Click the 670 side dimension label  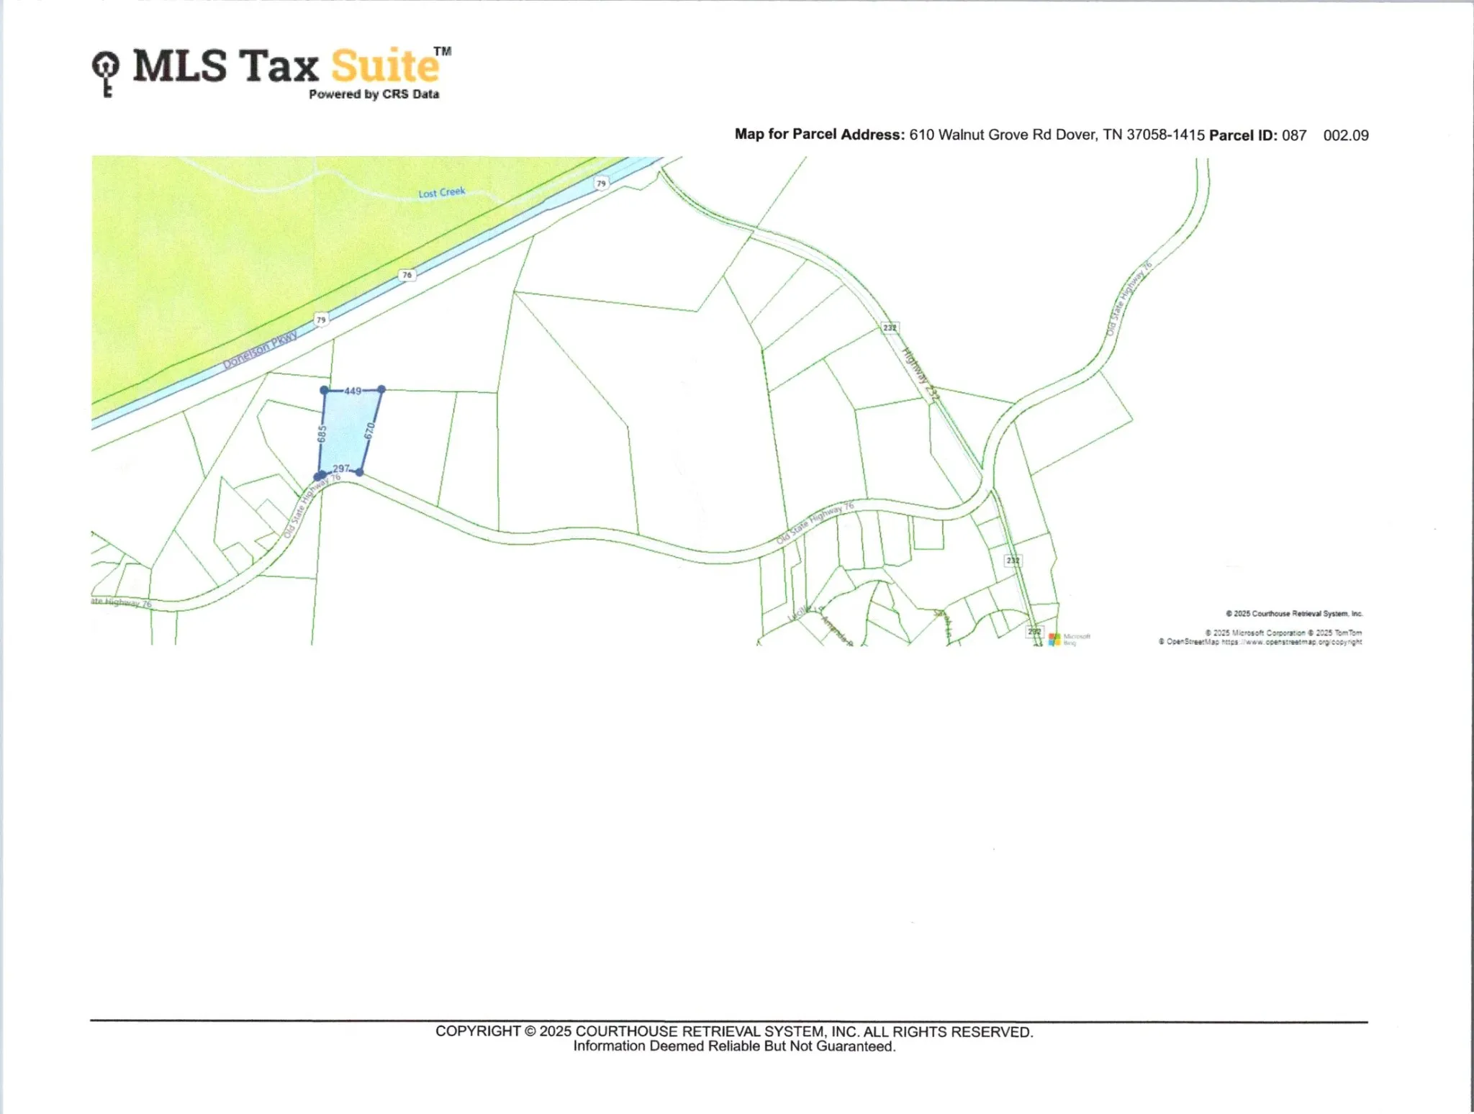pyautogui.click(x=370, y=431)
